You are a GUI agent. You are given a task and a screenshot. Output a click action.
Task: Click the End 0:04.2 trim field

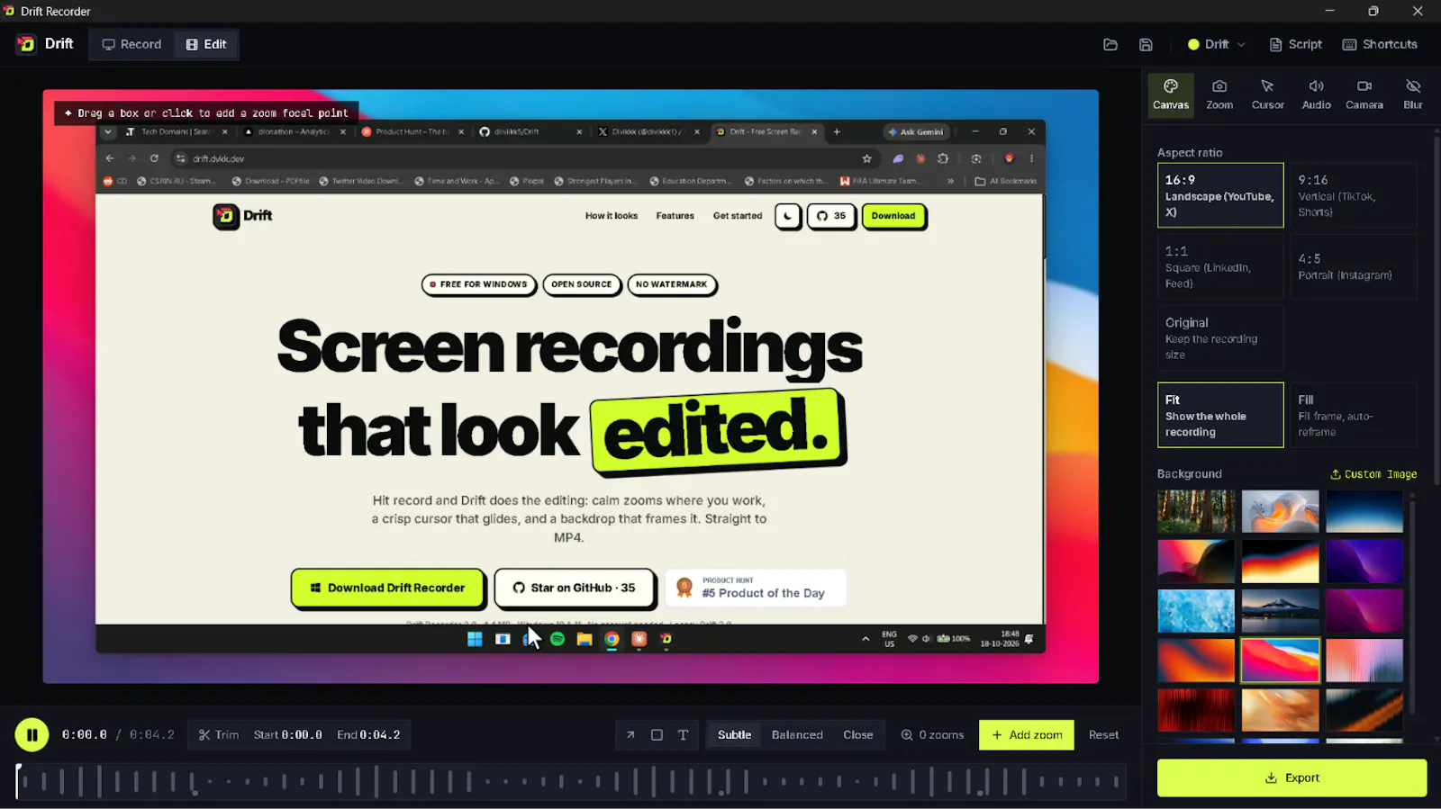[369, 734]
